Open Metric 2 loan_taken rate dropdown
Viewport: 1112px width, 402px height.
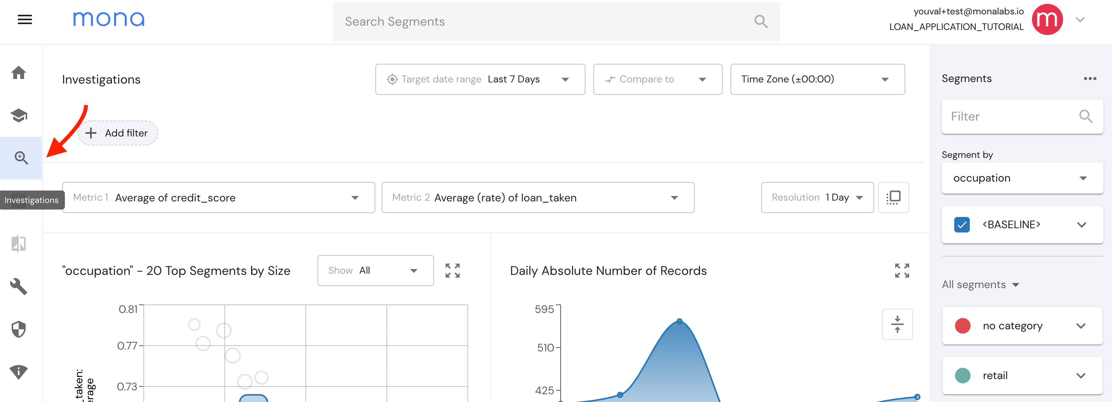tap(538, 198)
